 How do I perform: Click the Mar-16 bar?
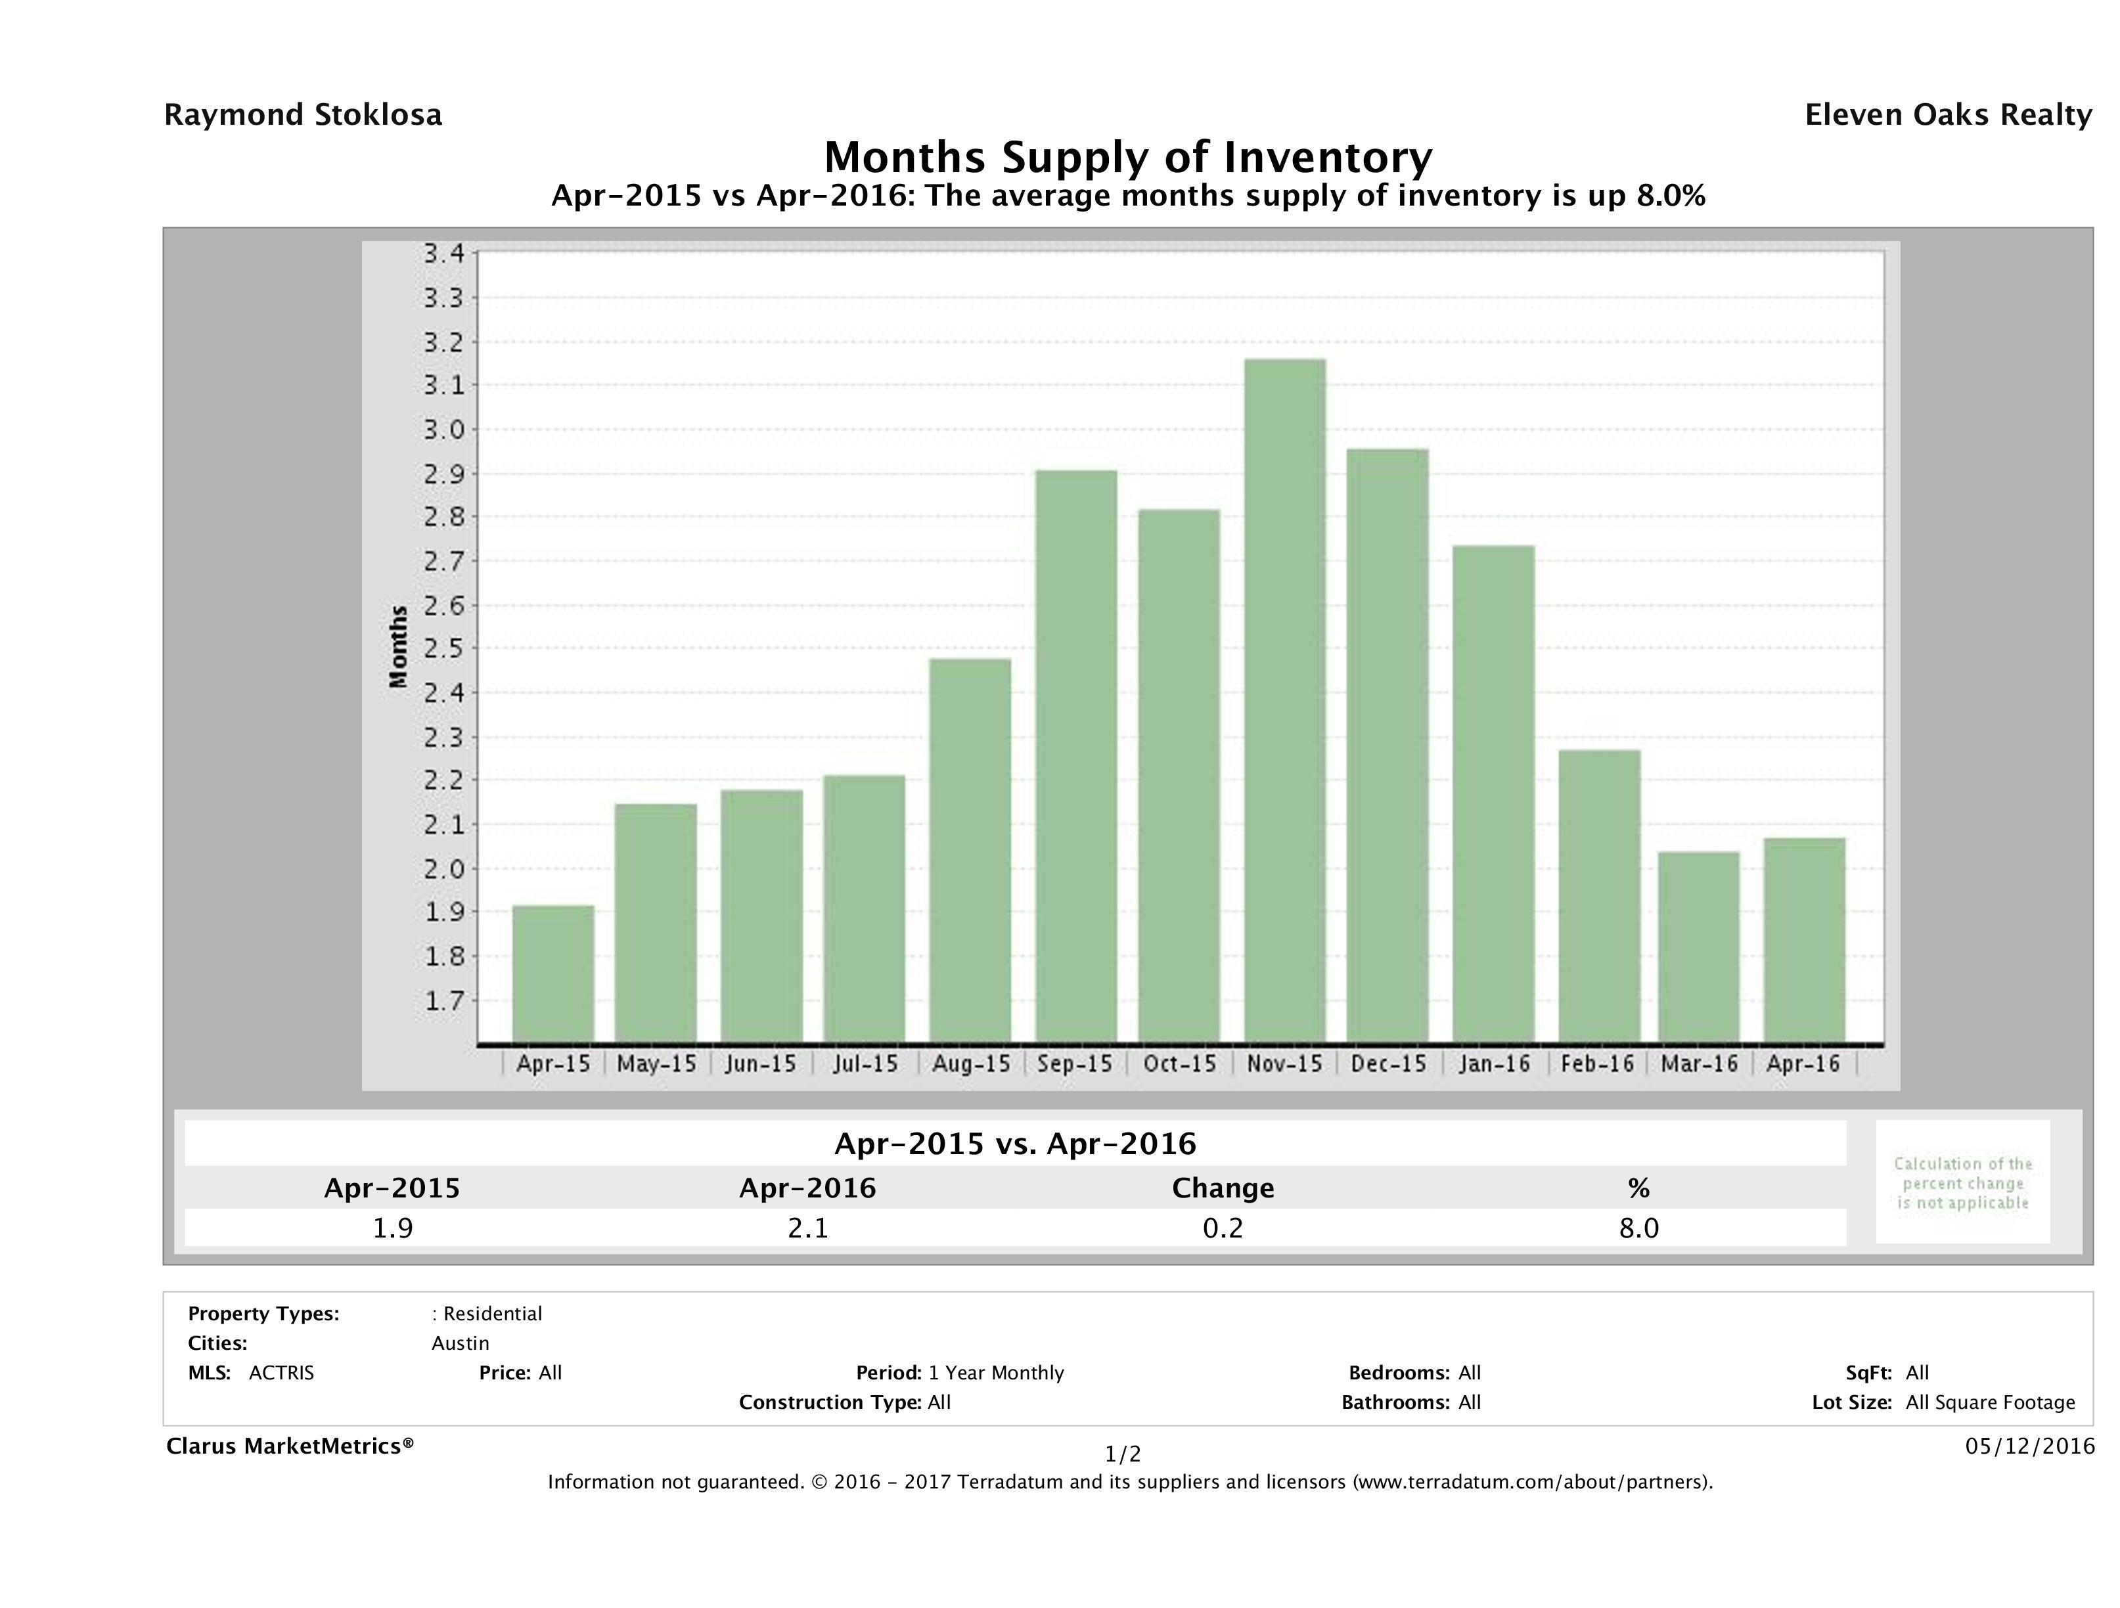1698,946
